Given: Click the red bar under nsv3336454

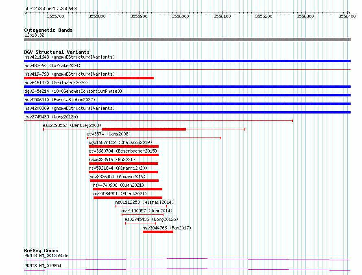Looking at the screenshot, I should 124,181.
